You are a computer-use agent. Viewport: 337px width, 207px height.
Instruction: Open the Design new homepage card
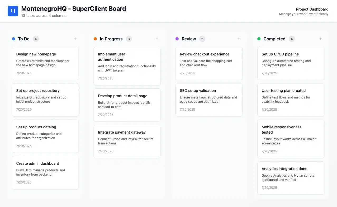[x=45, y=63]
